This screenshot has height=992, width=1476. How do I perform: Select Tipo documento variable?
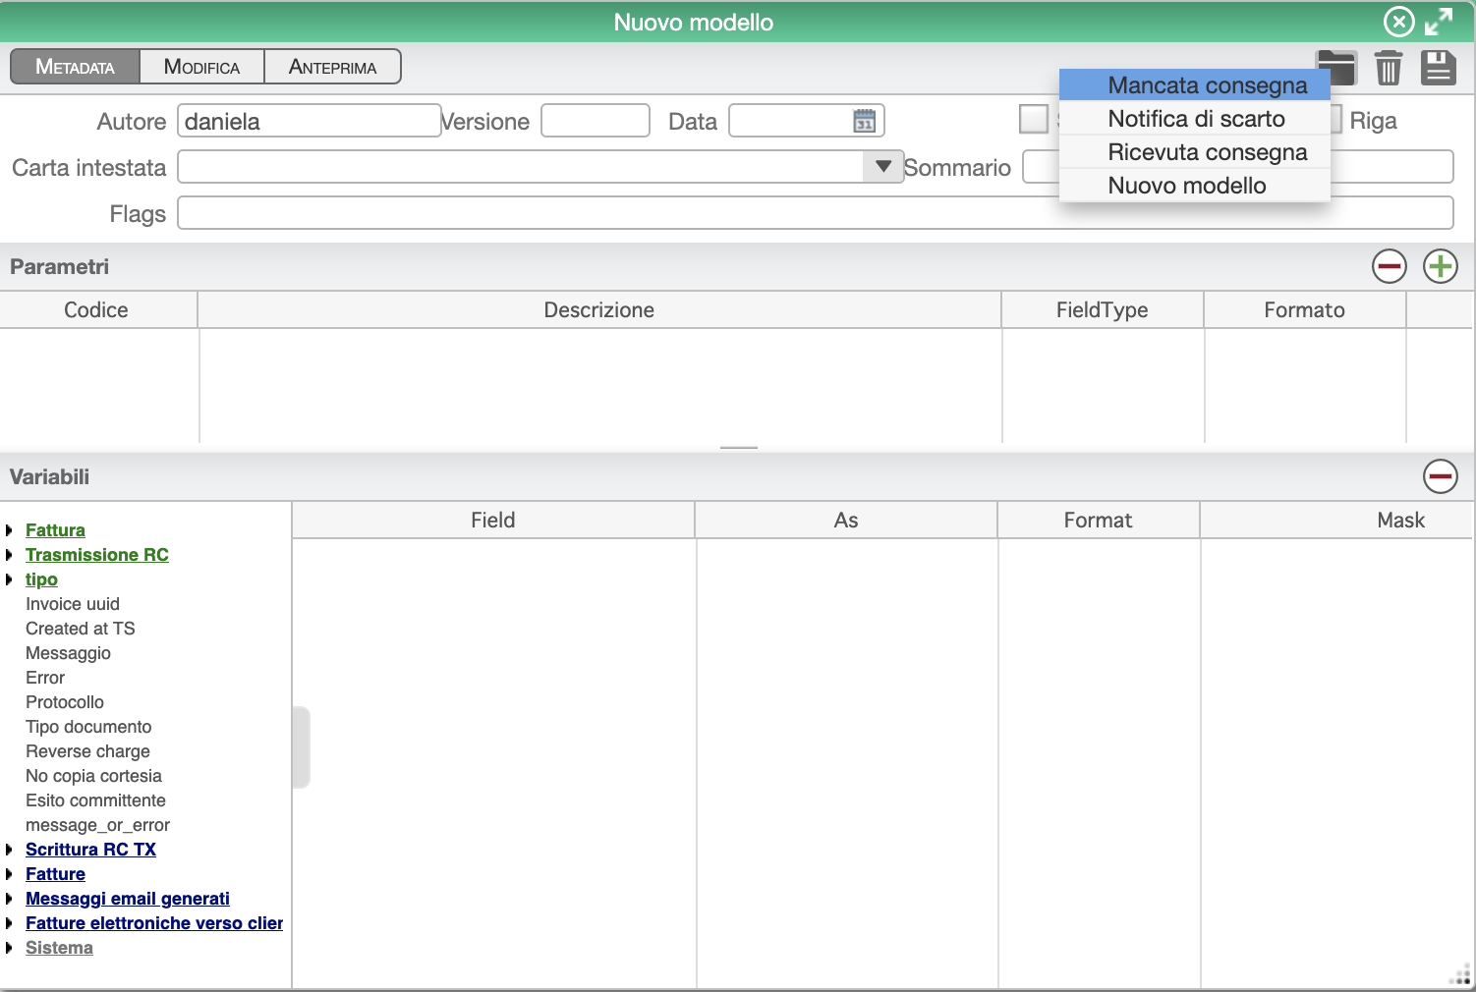point(88,727)
